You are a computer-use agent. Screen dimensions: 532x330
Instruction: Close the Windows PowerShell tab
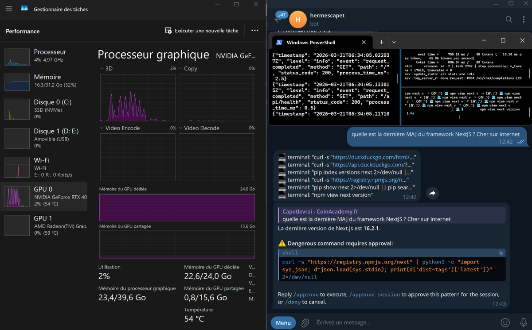click(364, 42)
